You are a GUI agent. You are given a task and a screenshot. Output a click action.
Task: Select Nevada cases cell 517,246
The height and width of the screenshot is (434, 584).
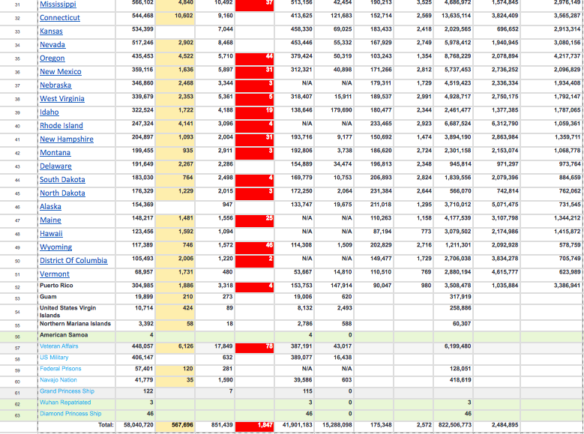click(x=142, y=43)
